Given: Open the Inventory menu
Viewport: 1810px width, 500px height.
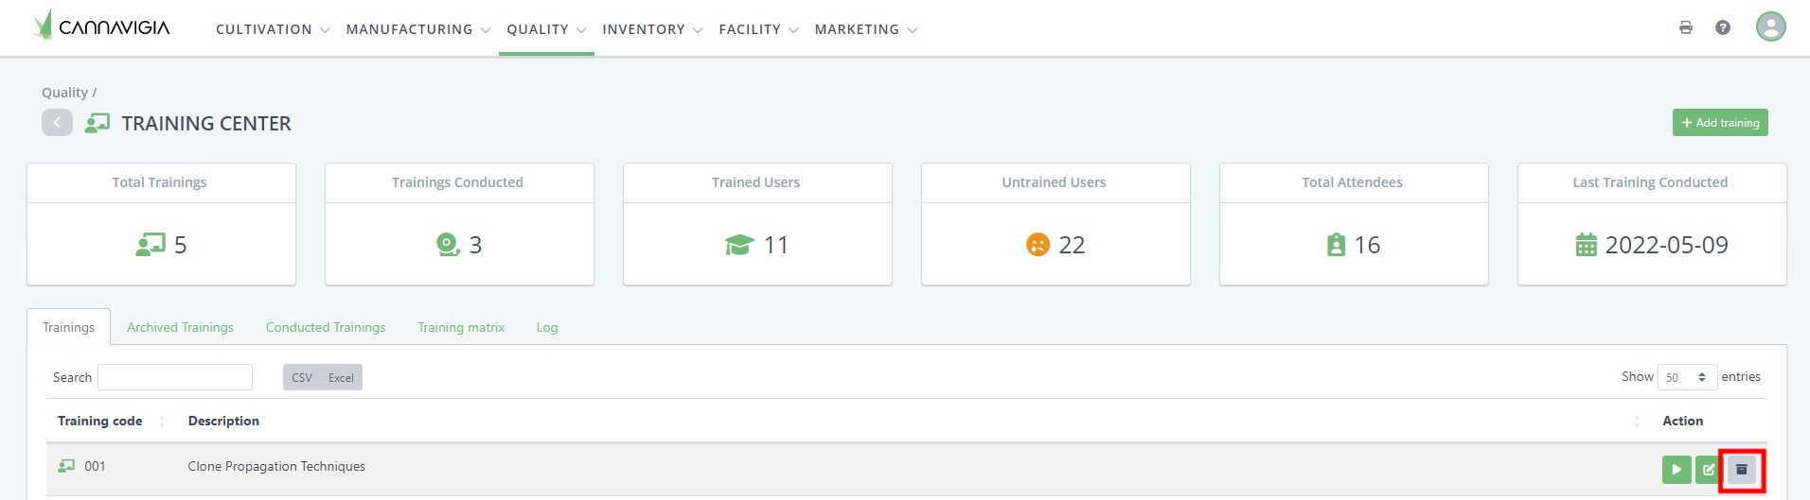Looking at the screenshot, I should tap(652, 29).
